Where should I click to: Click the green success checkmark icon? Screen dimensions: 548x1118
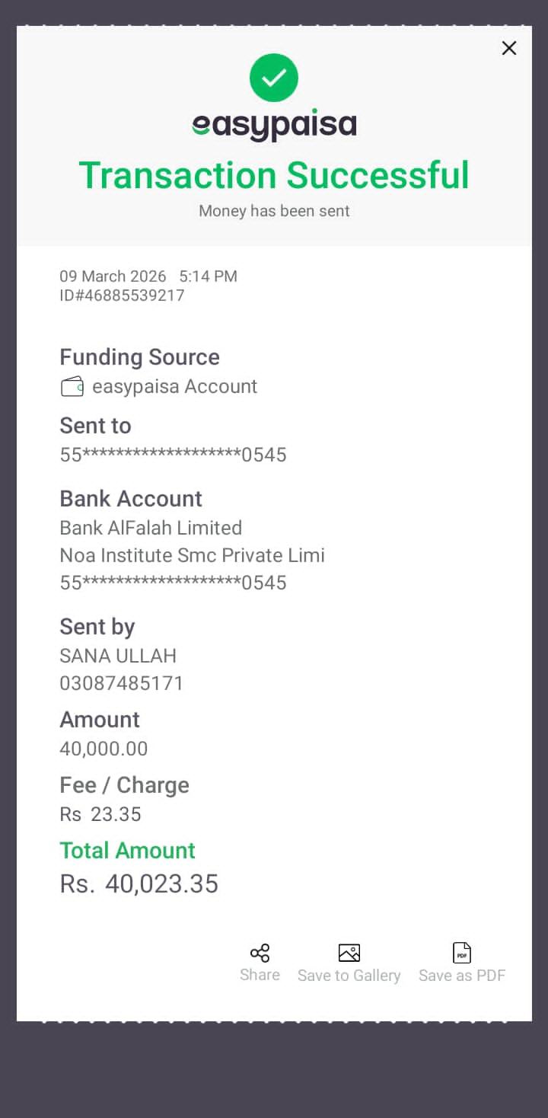[x=274, y=78]
